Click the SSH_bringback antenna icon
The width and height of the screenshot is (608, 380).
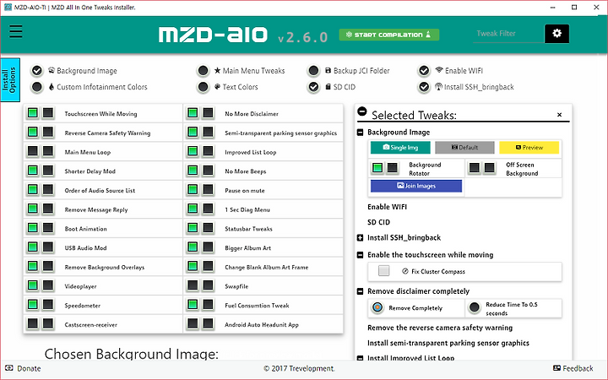point(438,86)
